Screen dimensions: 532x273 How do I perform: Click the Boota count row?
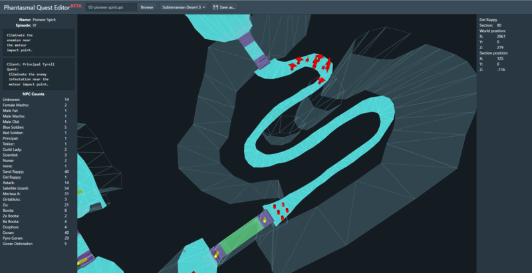click(x=36, y=211)
